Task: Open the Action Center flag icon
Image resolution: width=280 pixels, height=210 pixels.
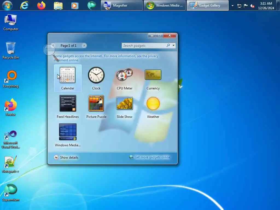Action: pos(246,5)
